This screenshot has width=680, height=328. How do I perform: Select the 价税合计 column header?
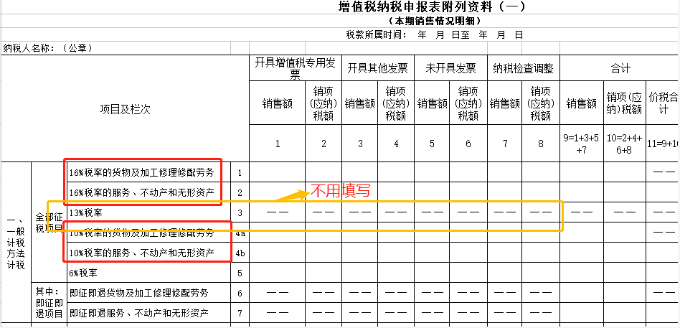[x=663, y=103]
